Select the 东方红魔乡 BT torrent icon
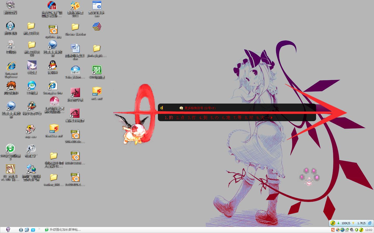This screenshot has height=233, width=374. tap(52, 9)
